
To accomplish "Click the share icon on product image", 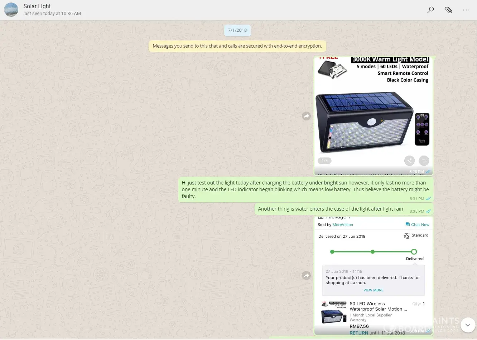I will click(x=409, y=161).
